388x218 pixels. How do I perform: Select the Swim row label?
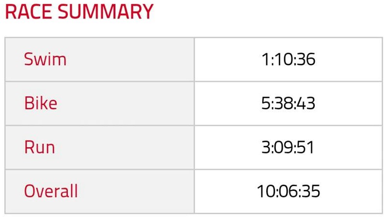click(45, 60)
